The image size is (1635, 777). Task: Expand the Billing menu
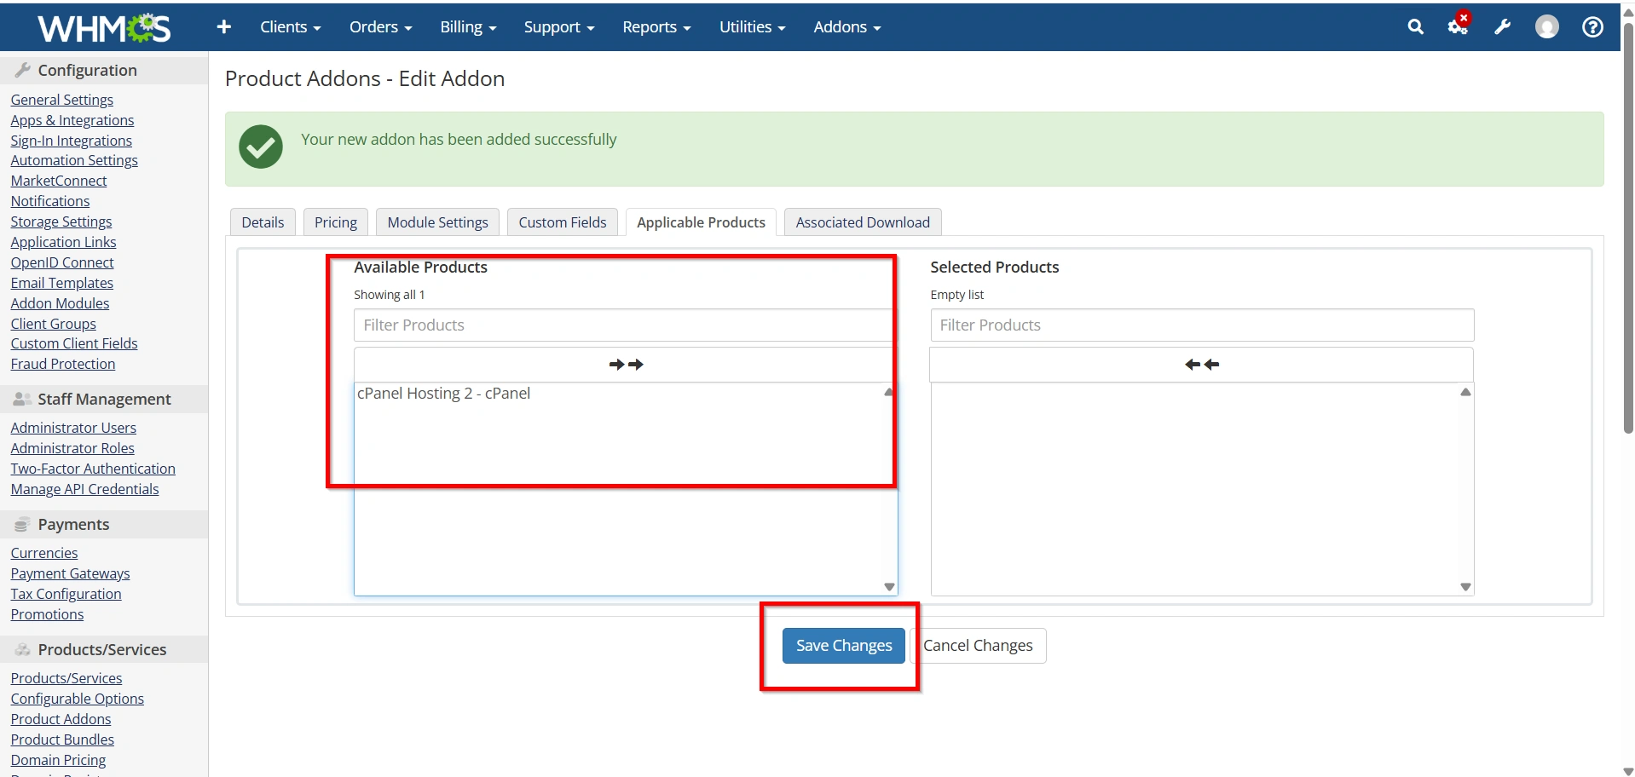pos(468,27)
